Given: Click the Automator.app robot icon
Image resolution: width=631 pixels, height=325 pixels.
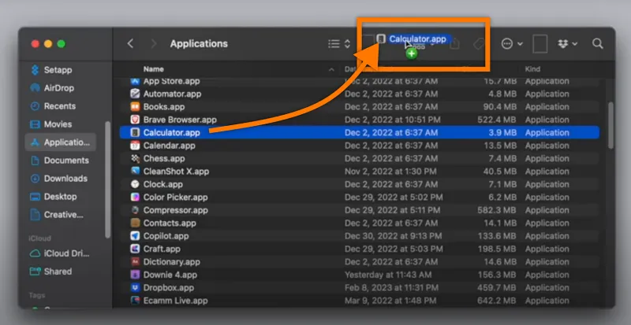Looking at the screenshot, I should pos(135,94).
